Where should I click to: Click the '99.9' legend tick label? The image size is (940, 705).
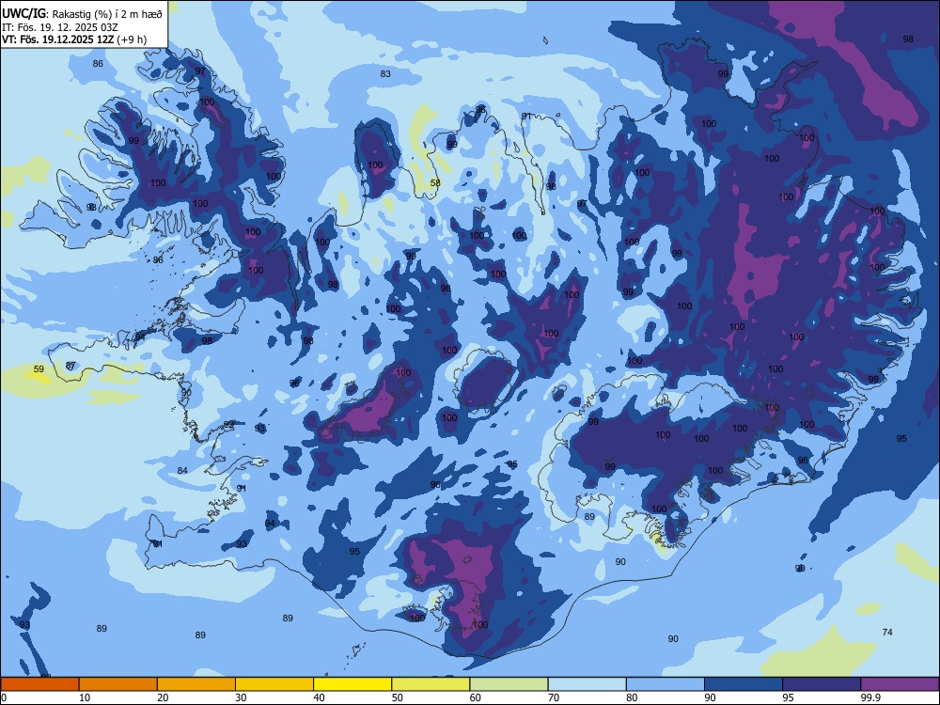(869, 697)
